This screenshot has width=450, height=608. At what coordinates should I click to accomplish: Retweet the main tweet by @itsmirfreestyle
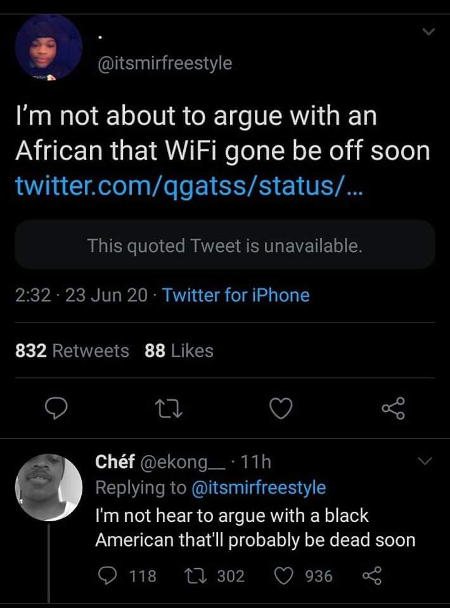coord(169,408)
